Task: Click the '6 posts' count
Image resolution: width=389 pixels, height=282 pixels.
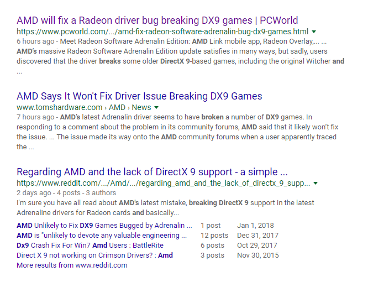Action: point(212,246)
